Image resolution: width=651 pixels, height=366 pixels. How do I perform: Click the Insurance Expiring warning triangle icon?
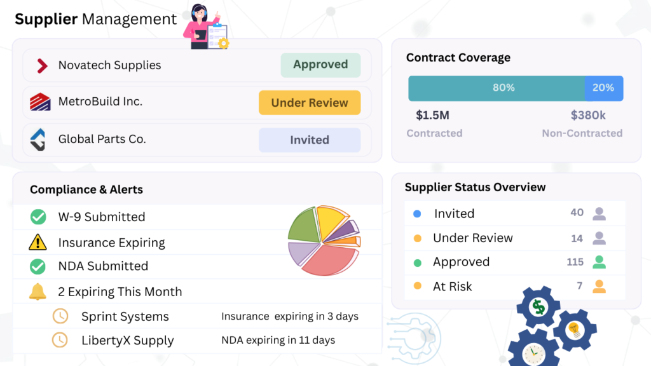point(38,242)
